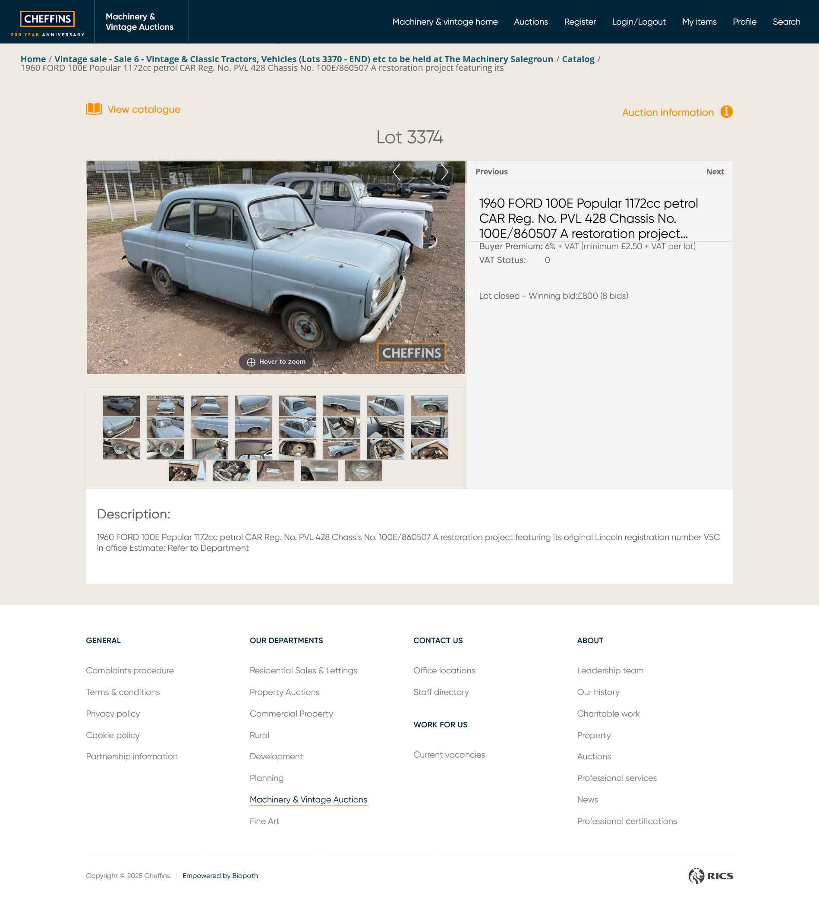819x900 pixels.
Task: Go to the Previous lot
Action: pos(491,171)
